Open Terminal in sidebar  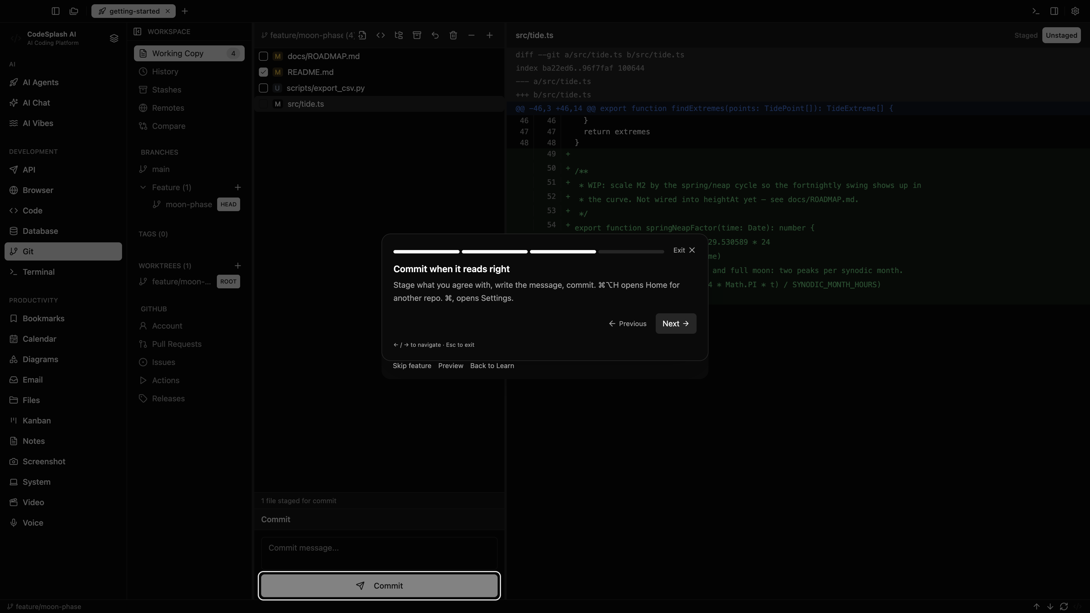pos(63,272)
